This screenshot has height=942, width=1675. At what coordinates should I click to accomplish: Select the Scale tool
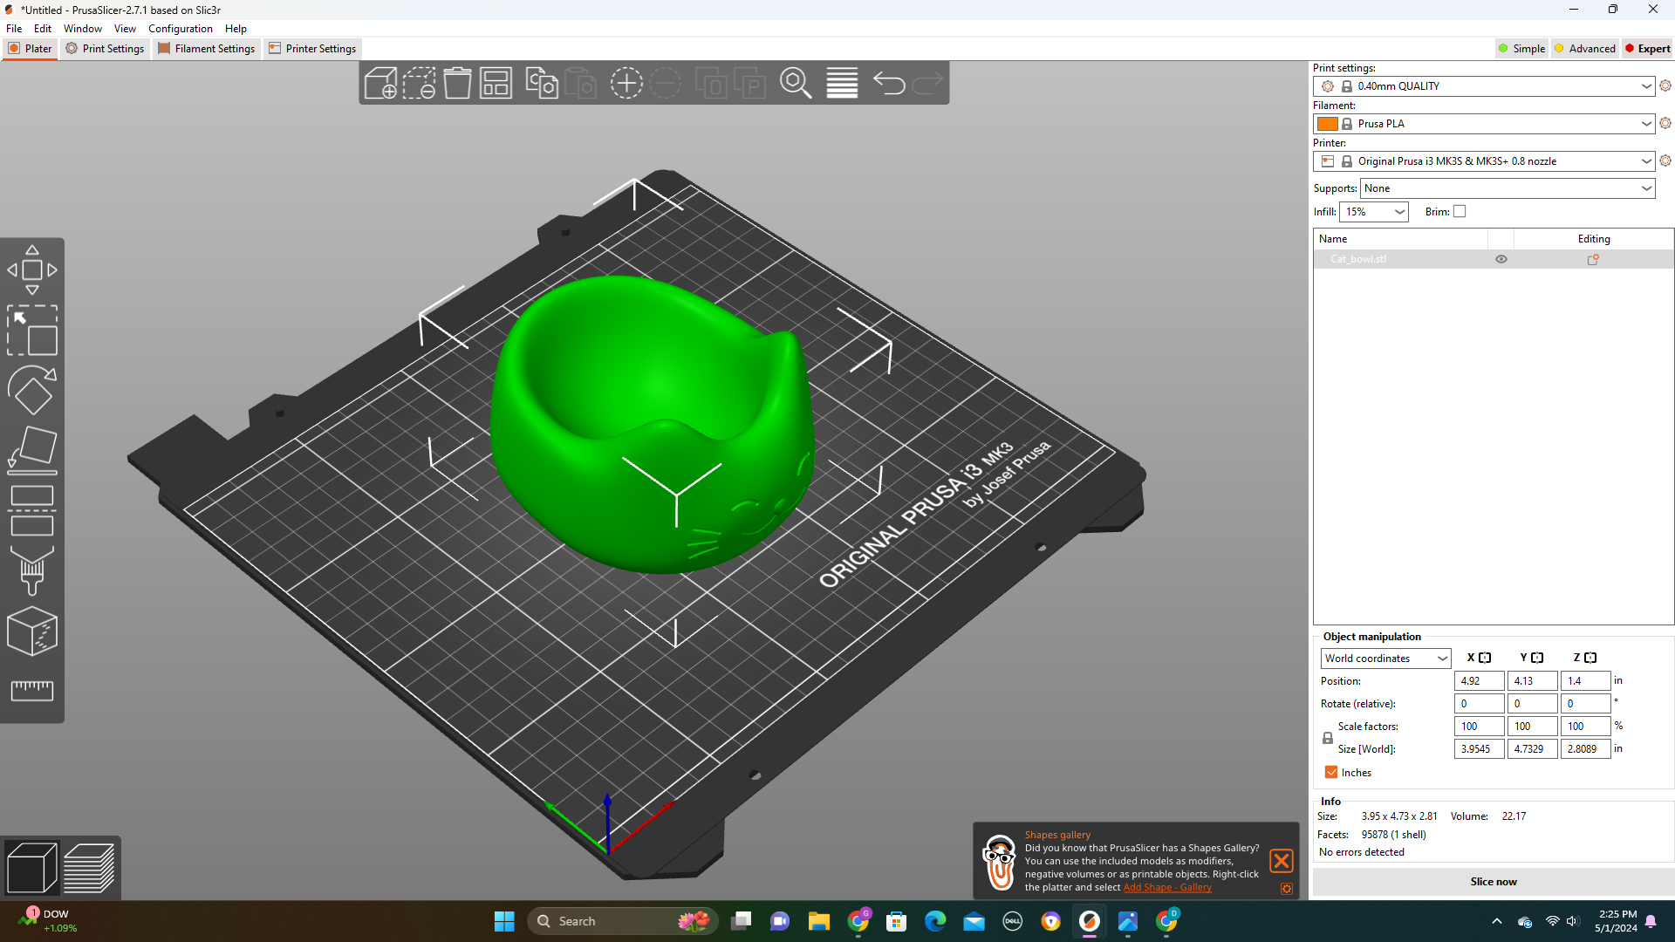tap(32, 330)
